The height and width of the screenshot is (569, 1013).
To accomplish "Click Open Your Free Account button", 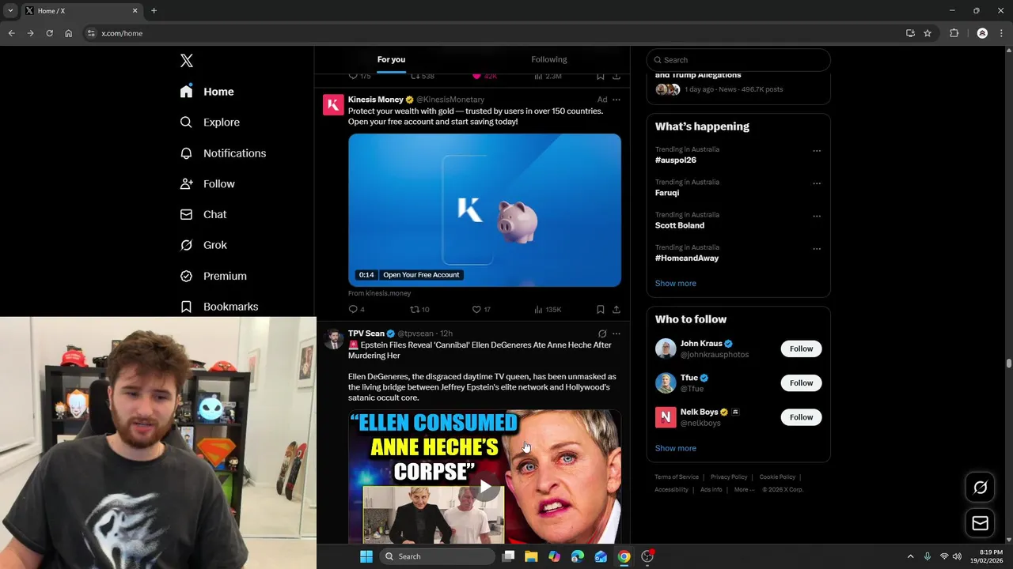I will (x=421, y=275).
